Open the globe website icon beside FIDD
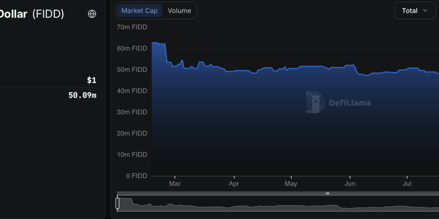439x219 pixels. [92, 14]
